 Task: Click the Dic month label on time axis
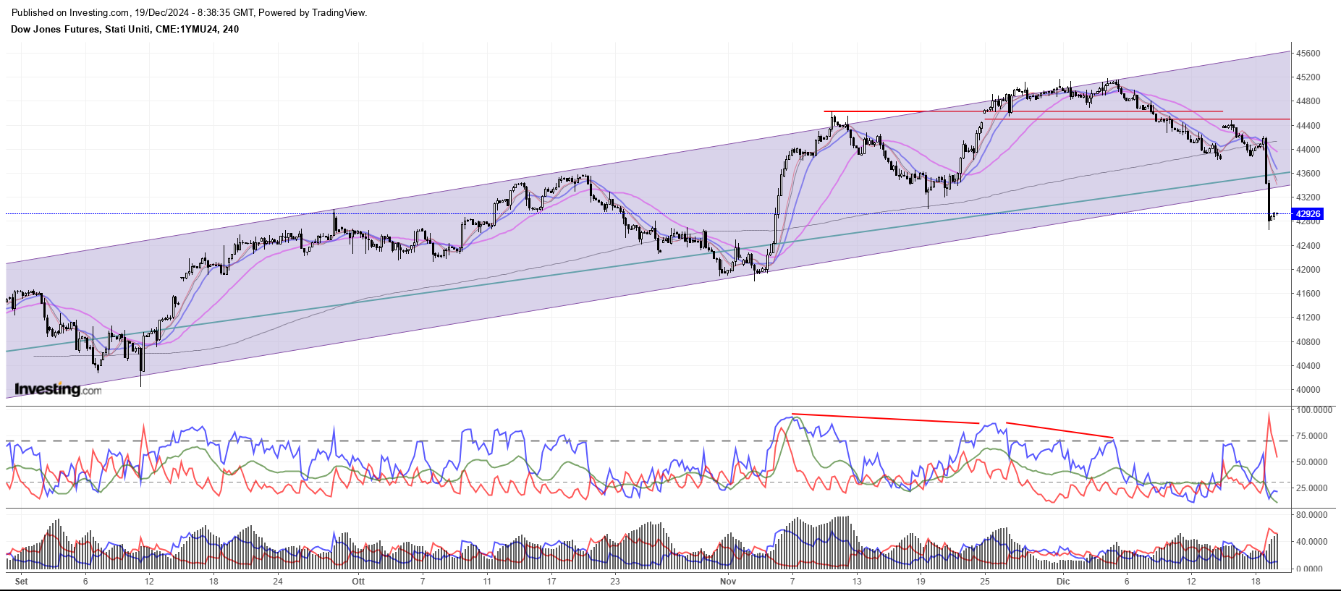(x=1062, y=582)
